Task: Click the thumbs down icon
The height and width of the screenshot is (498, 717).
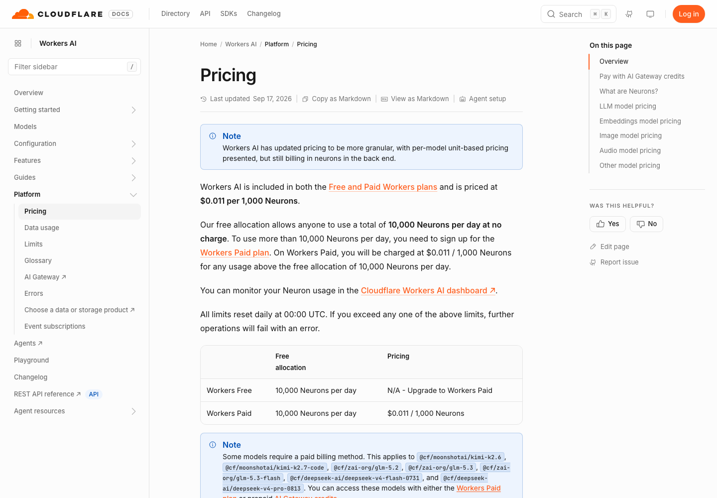Action: click(641, 224)
